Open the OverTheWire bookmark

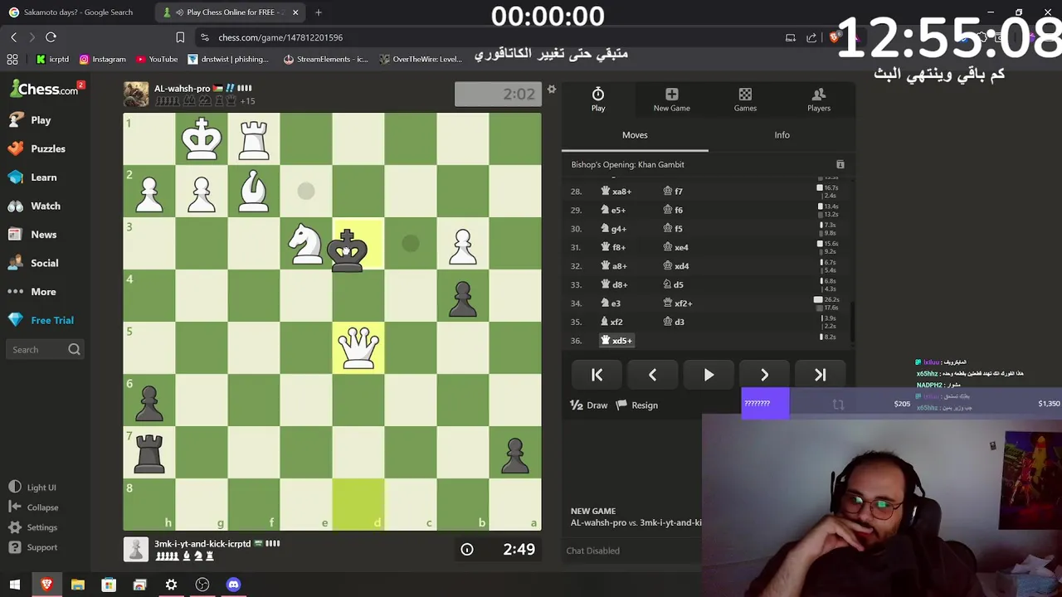click(421, 60)
